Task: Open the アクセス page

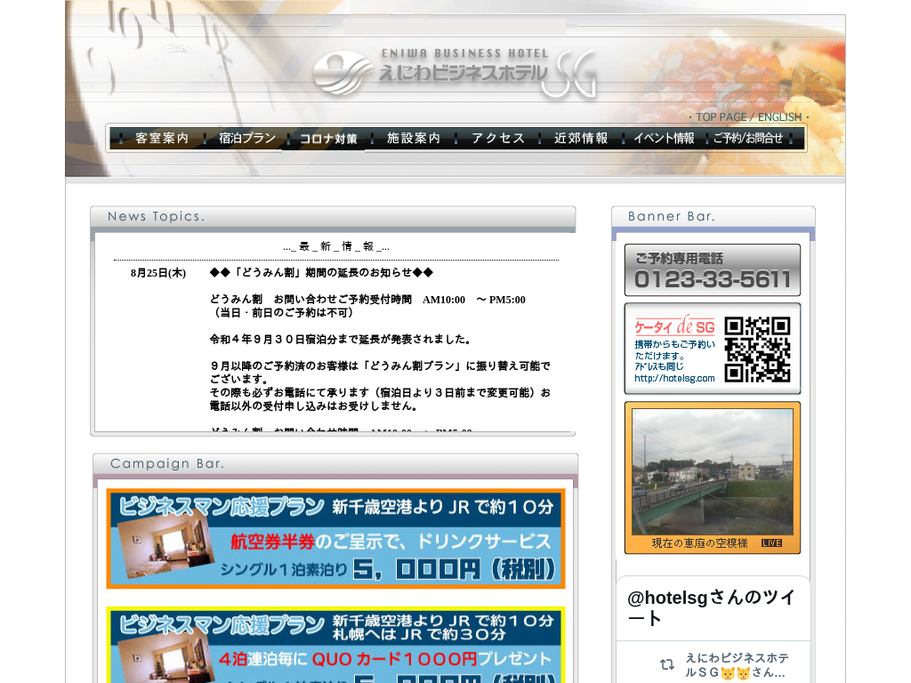Action: [x=498, y=138]
